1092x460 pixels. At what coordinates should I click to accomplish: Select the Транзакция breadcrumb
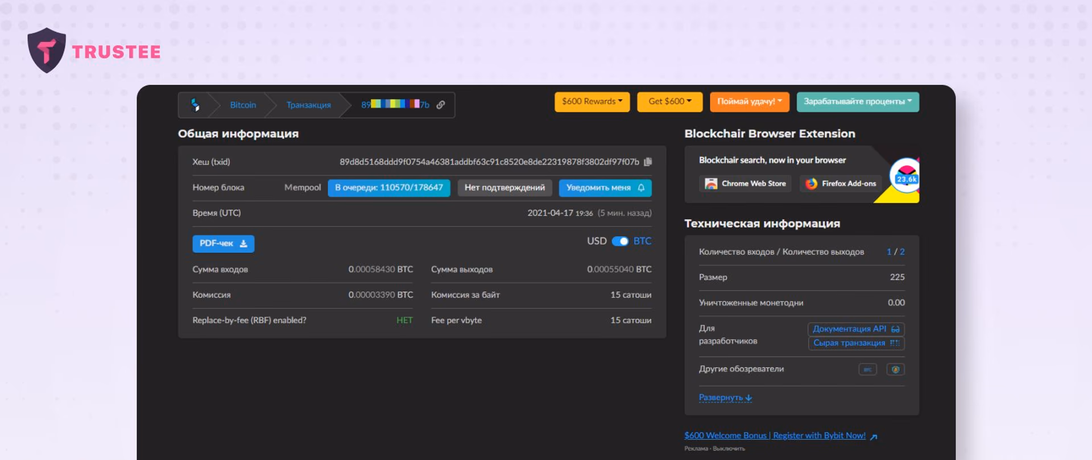click(x=308, y=105)
